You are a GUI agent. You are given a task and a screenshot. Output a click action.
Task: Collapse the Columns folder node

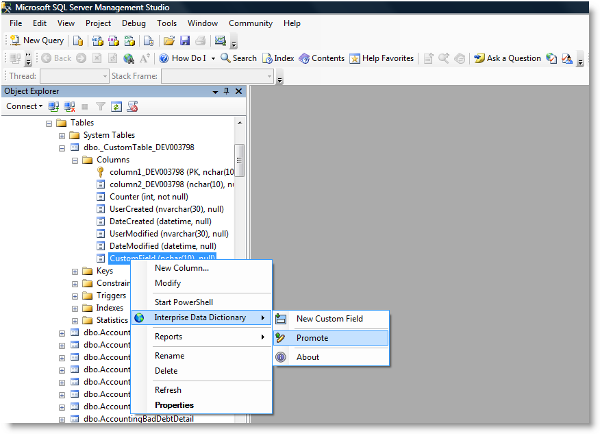point(75,160)
